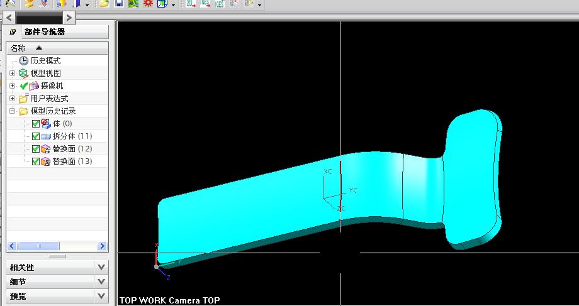Click the 替换面 (13) tree entry text
This screenshot has height=306, width=579.
pyautogui.click(x=72, y=161)
